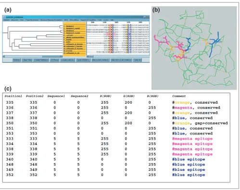Click the Position1 value 340

pos(10,159)
